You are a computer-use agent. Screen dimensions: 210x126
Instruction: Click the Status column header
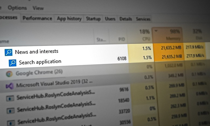click(101, 40)
